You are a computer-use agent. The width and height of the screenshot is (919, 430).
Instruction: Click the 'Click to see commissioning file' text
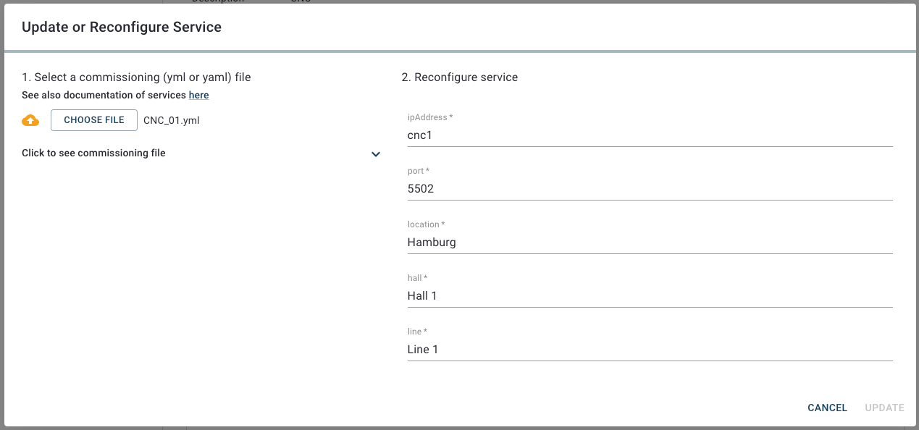click(93, 153)
